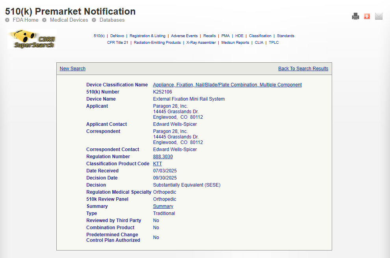This screenshot has width=390, height=258.
Task: Click the print page icon
Action: coord(355,16)
